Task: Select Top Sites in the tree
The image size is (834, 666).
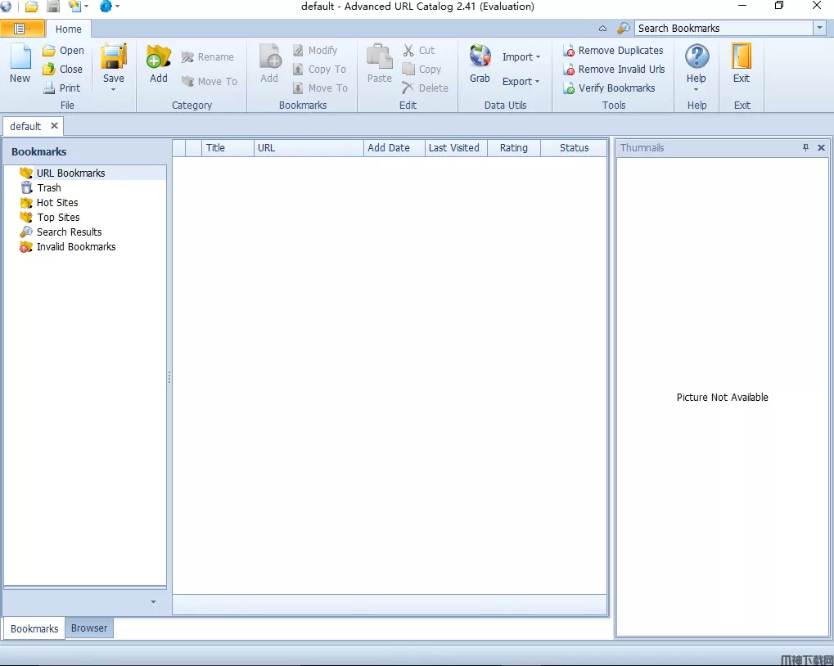Action: (x=50, y=218)
